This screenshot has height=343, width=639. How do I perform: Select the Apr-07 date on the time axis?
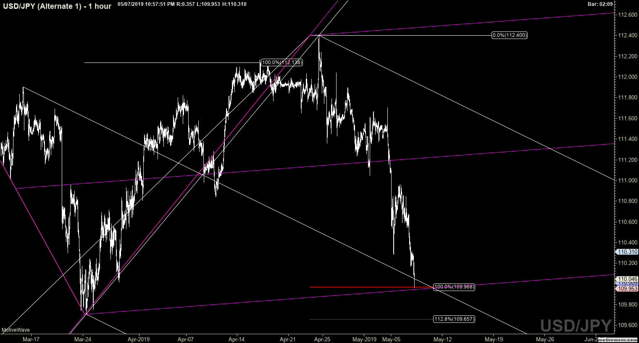pos(186,339)
